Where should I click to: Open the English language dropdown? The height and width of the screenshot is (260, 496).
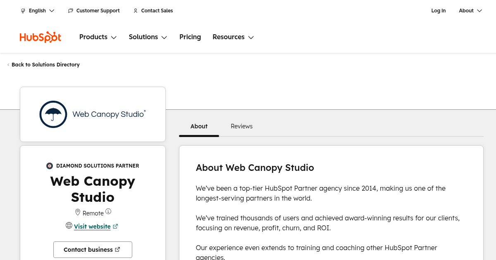pos(38,11)
